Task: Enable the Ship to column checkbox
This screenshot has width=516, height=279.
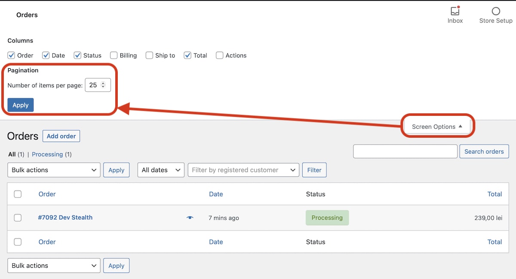Action: (149, 55)
